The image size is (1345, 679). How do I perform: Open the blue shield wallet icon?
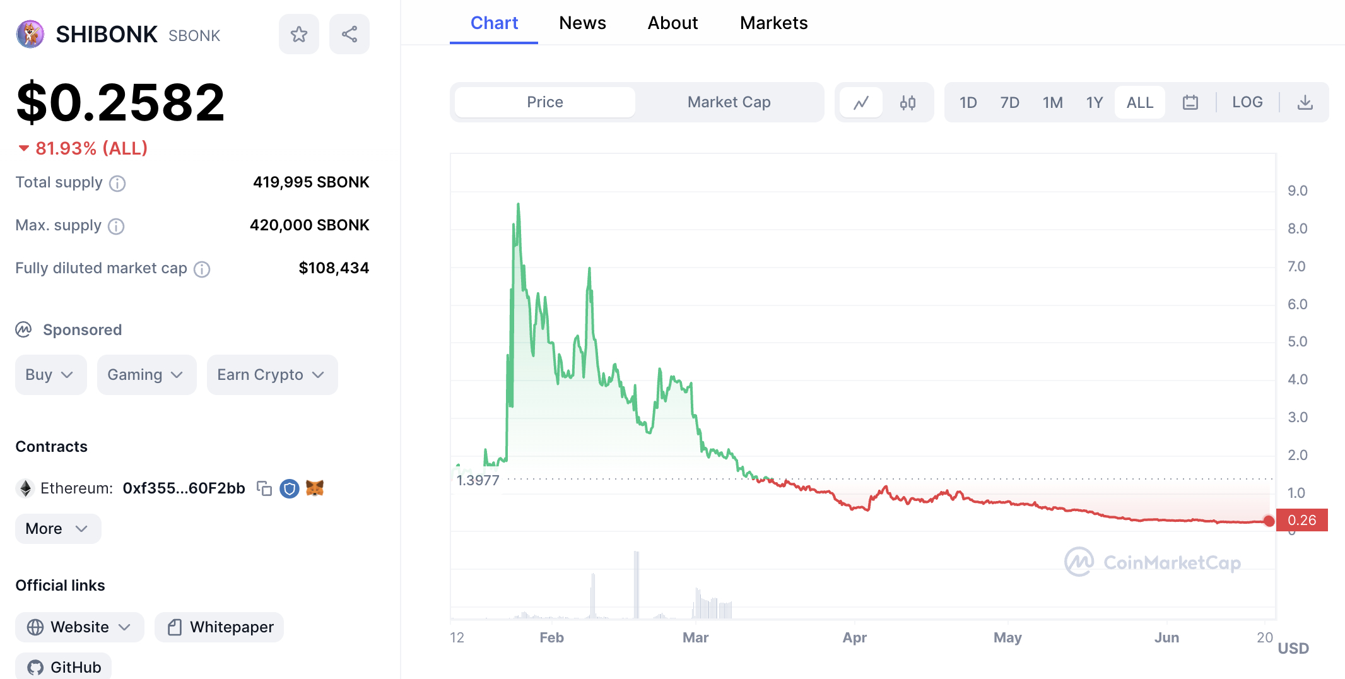click(290, 488)
